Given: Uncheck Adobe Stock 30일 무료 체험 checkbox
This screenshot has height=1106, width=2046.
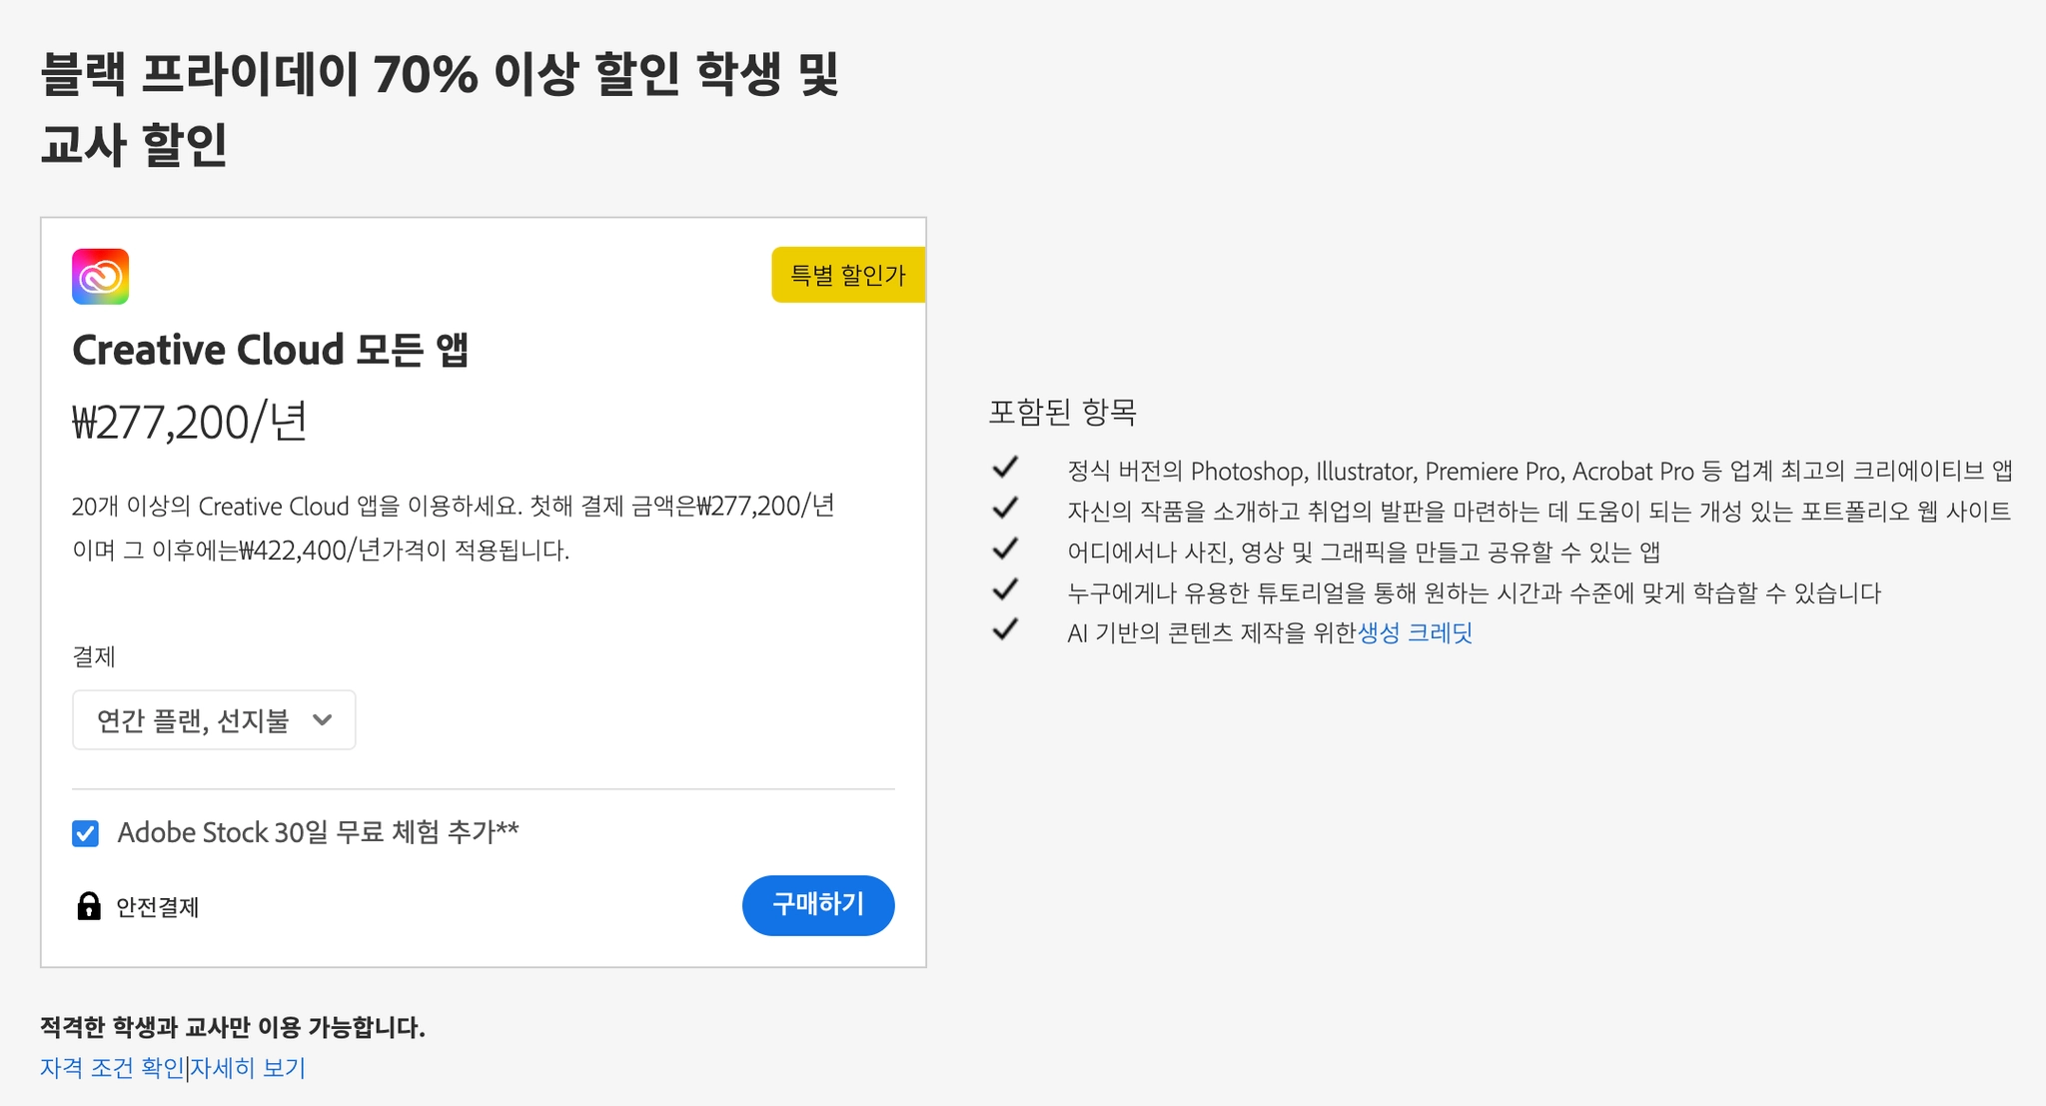Looking at the screenshot, I should coord(86,833).
